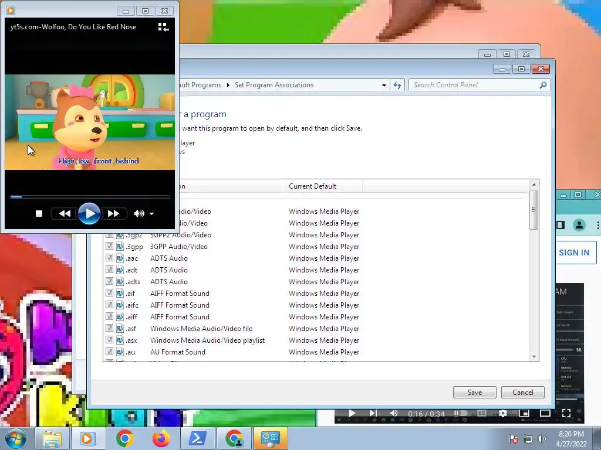Click the search magnifier icon in Control Panel

click(543, 85)
